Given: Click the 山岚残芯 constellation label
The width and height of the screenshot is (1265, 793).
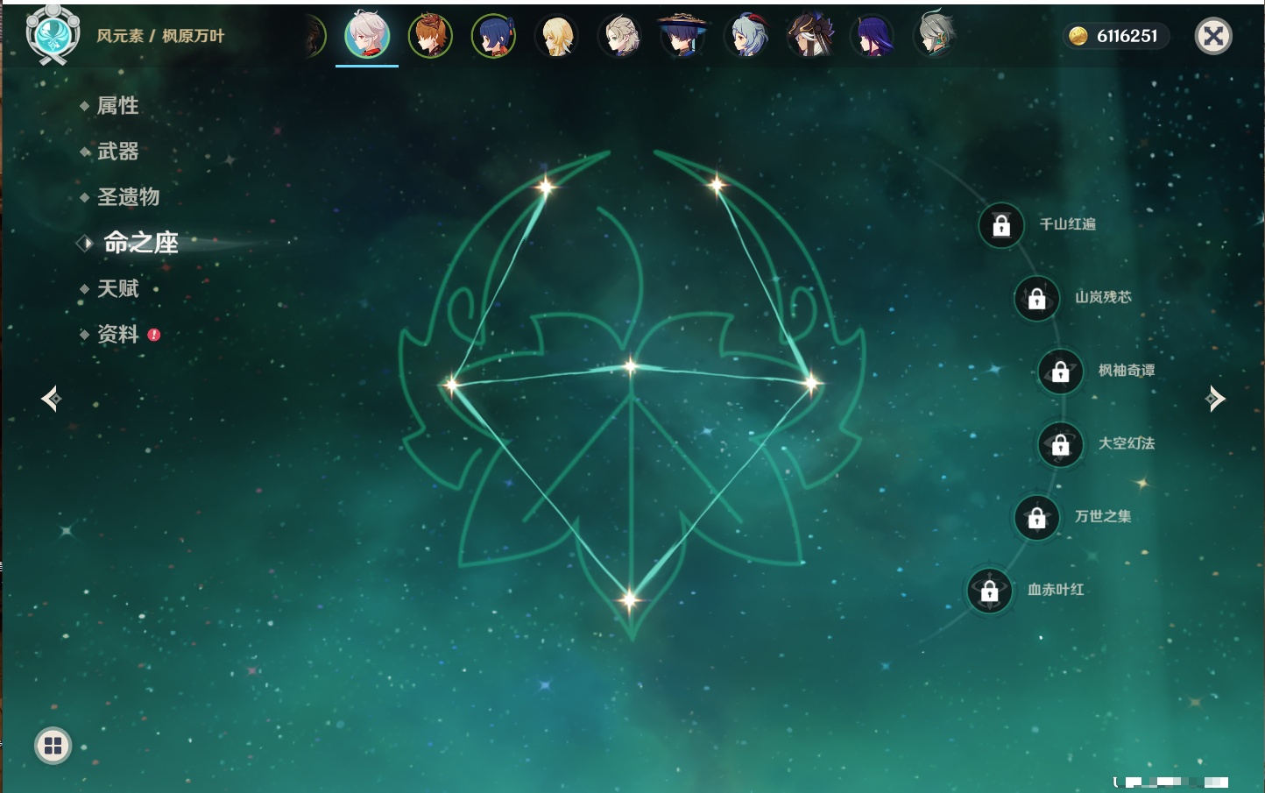Looking at the screenshot, I should tap(1103, 297).
